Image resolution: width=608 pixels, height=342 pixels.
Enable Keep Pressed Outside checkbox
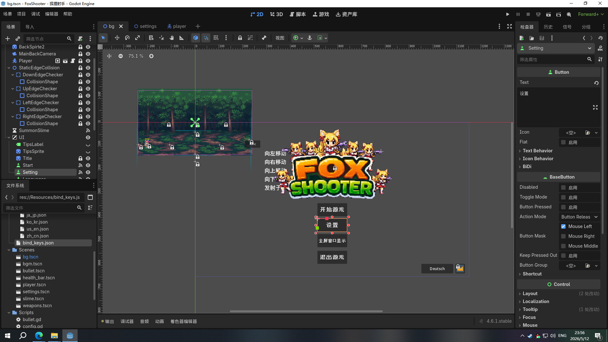(x=563, y=256)
